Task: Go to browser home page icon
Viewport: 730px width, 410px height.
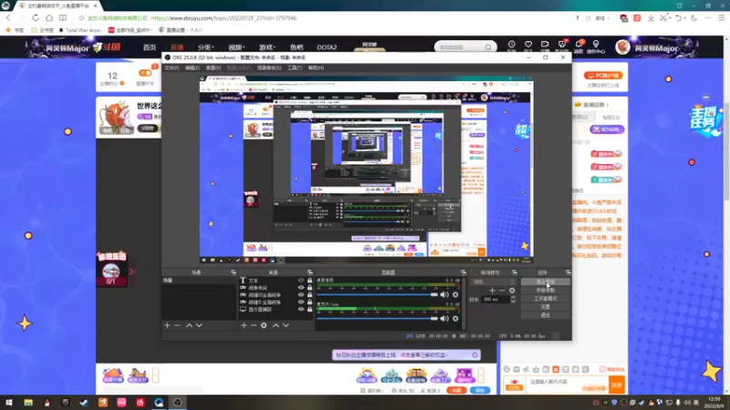Action: (49, 17)
